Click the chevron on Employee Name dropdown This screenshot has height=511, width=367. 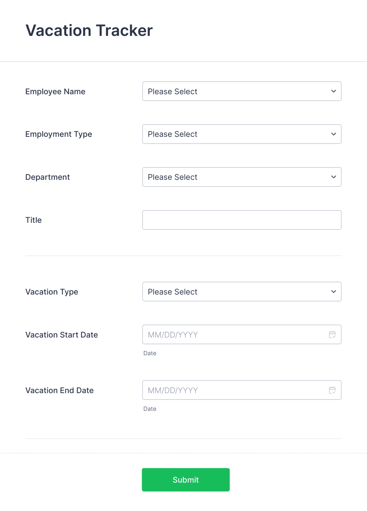click(333, 91)
